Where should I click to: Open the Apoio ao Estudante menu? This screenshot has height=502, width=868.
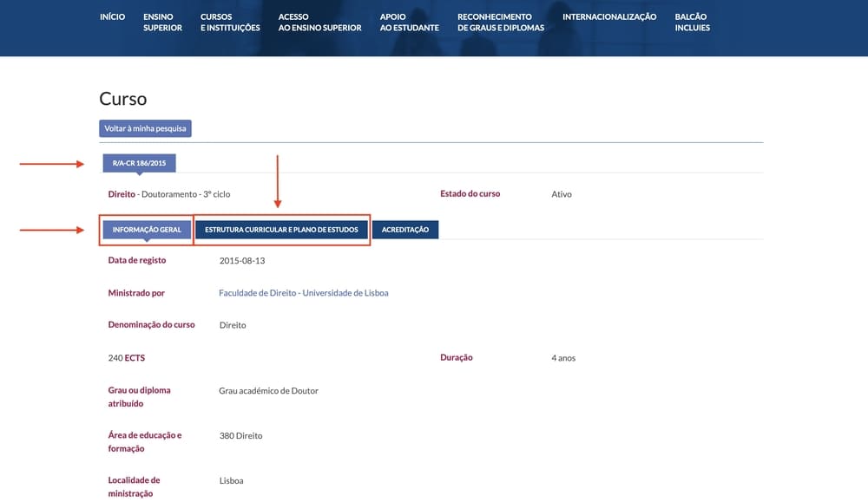pyautogui.click(x=409, y=23)
